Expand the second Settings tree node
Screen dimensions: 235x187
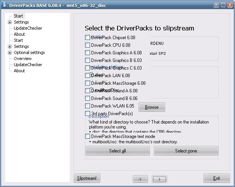tap(10, 46)
